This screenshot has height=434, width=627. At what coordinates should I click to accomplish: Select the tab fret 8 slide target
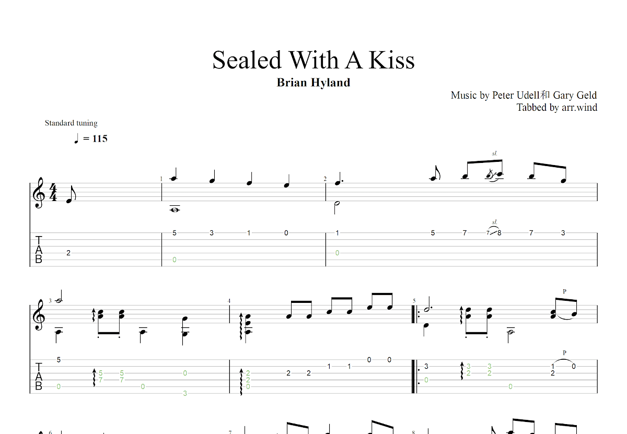(499, 233)
